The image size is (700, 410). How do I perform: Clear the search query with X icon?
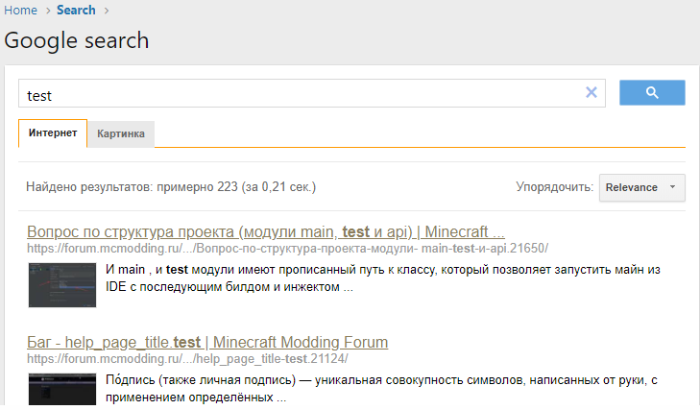click(x=591, y=92)
